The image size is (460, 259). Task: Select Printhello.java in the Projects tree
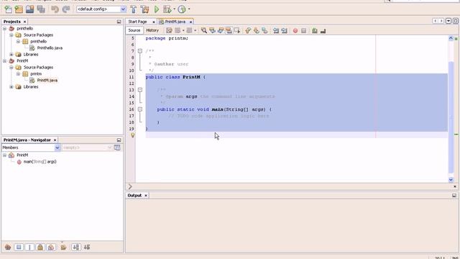click(x=50, y=48)
